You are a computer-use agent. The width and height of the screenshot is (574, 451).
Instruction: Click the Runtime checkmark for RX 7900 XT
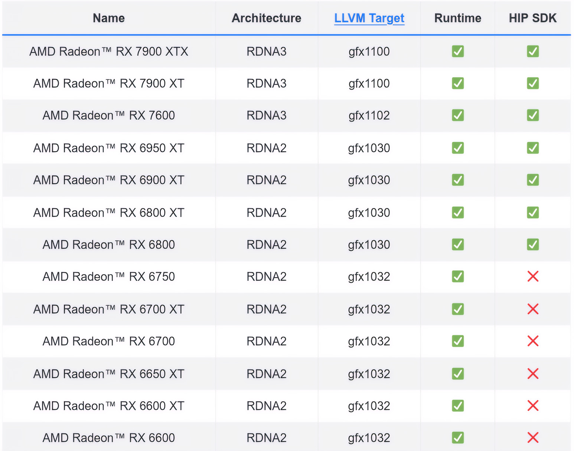click(458, 83)
